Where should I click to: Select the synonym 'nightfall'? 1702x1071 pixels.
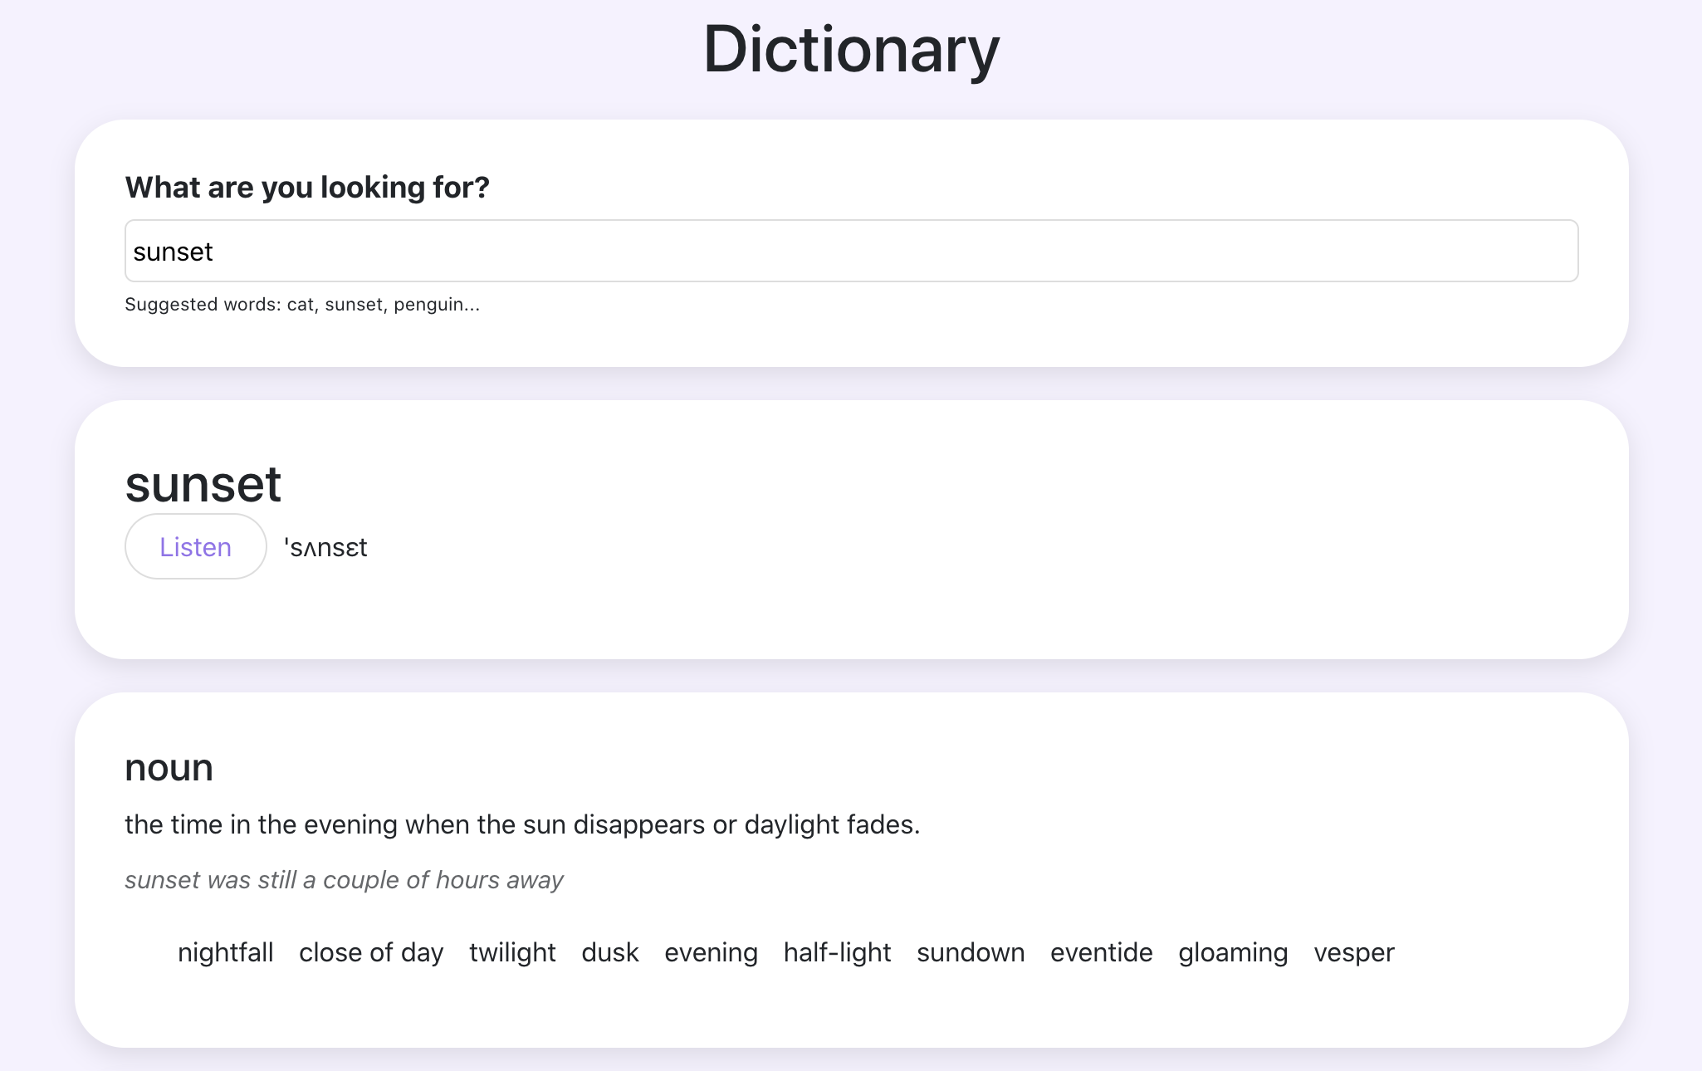click(x=226, y=952)
